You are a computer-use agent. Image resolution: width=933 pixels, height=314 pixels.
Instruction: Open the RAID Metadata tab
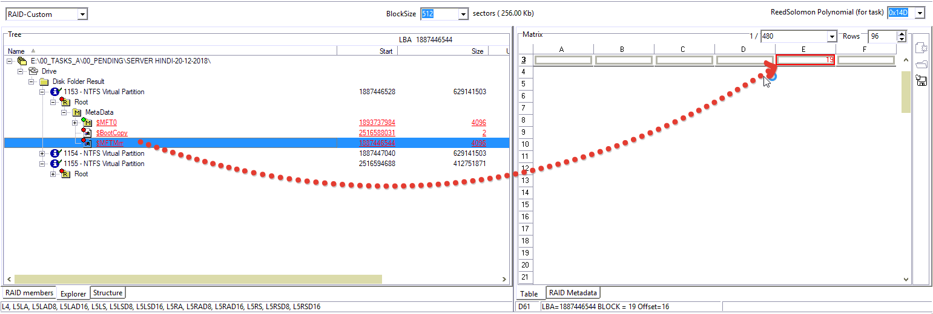tap(573, 293)
